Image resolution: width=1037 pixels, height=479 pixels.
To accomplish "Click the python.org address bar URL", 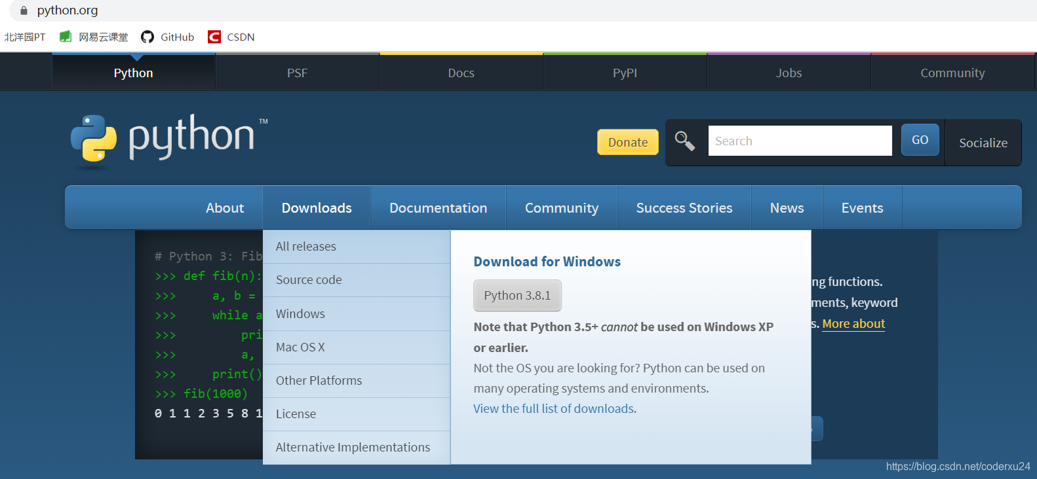I will click(68, 10).
